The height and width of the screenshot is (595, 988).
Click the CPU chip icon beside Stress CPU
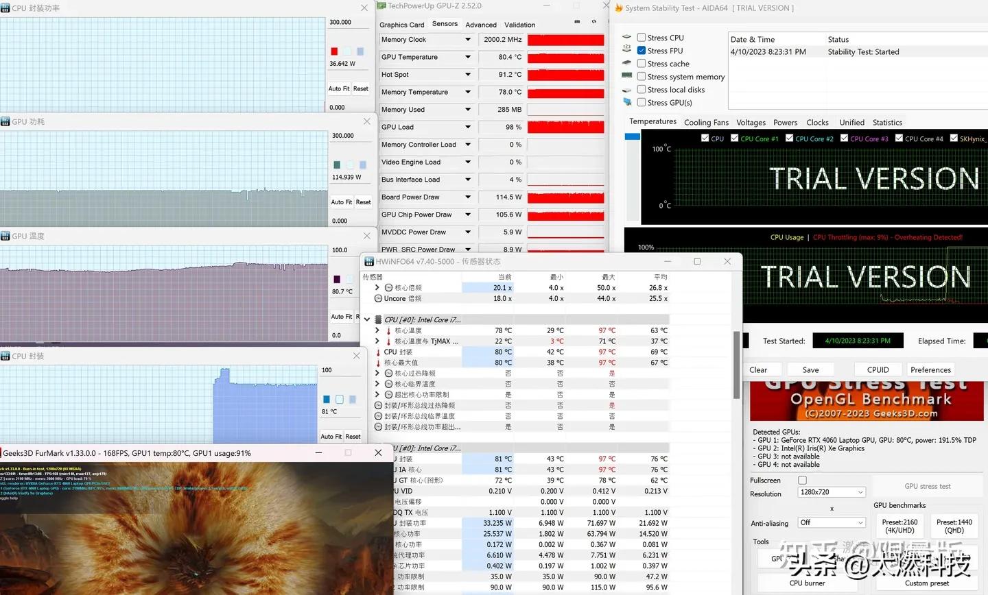tap(626, 36)
